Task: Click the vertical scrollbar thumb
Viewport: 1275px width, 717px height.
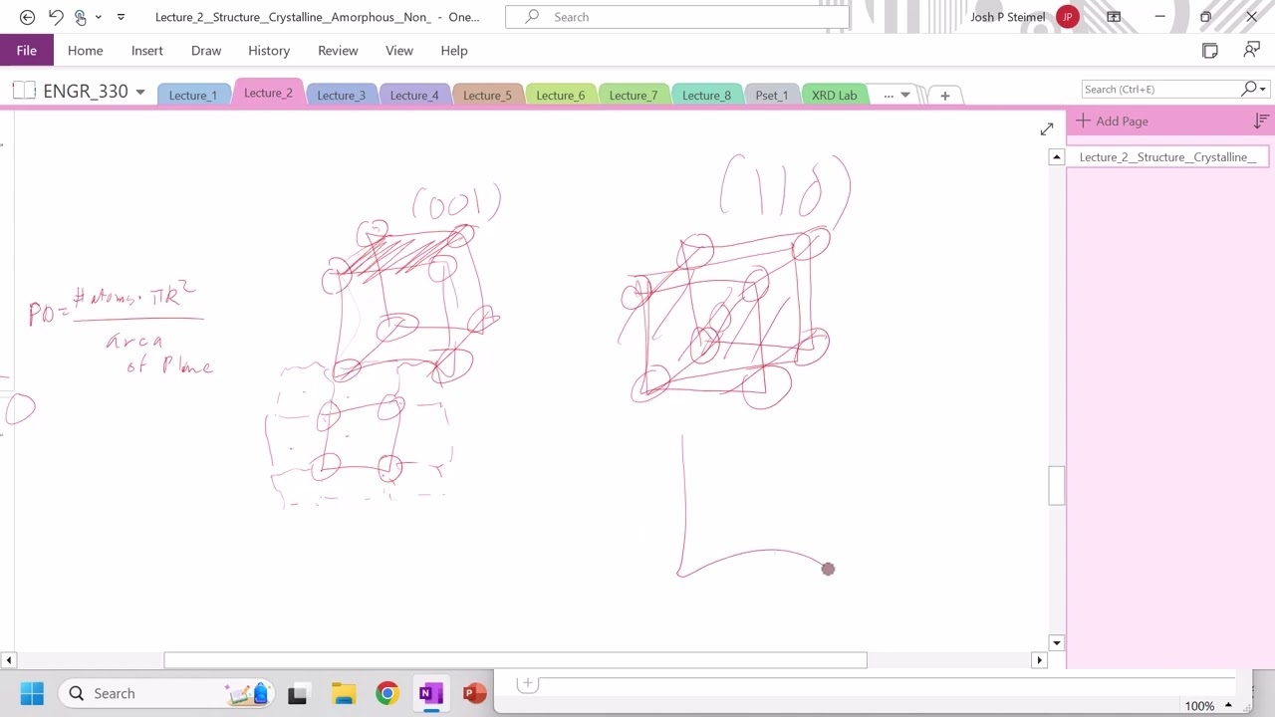Action: point(1057,485)
